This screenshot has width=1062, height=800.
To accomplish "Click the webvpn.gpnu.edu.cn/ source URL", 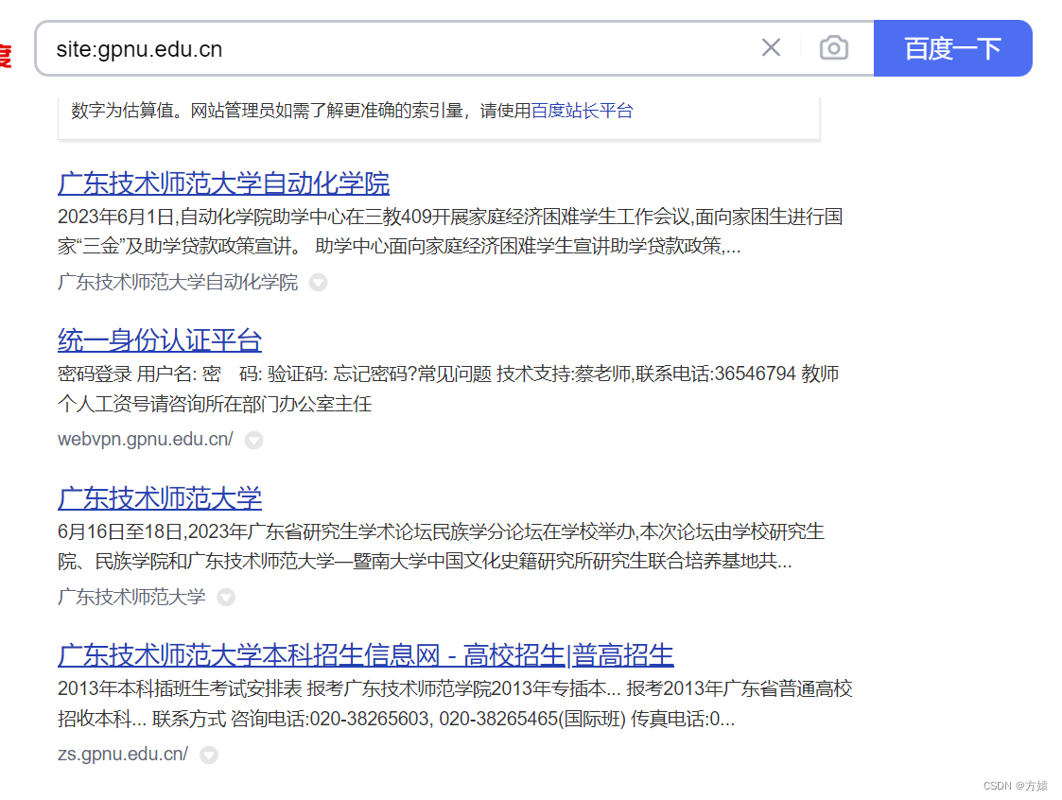I will tap(146, 440).
